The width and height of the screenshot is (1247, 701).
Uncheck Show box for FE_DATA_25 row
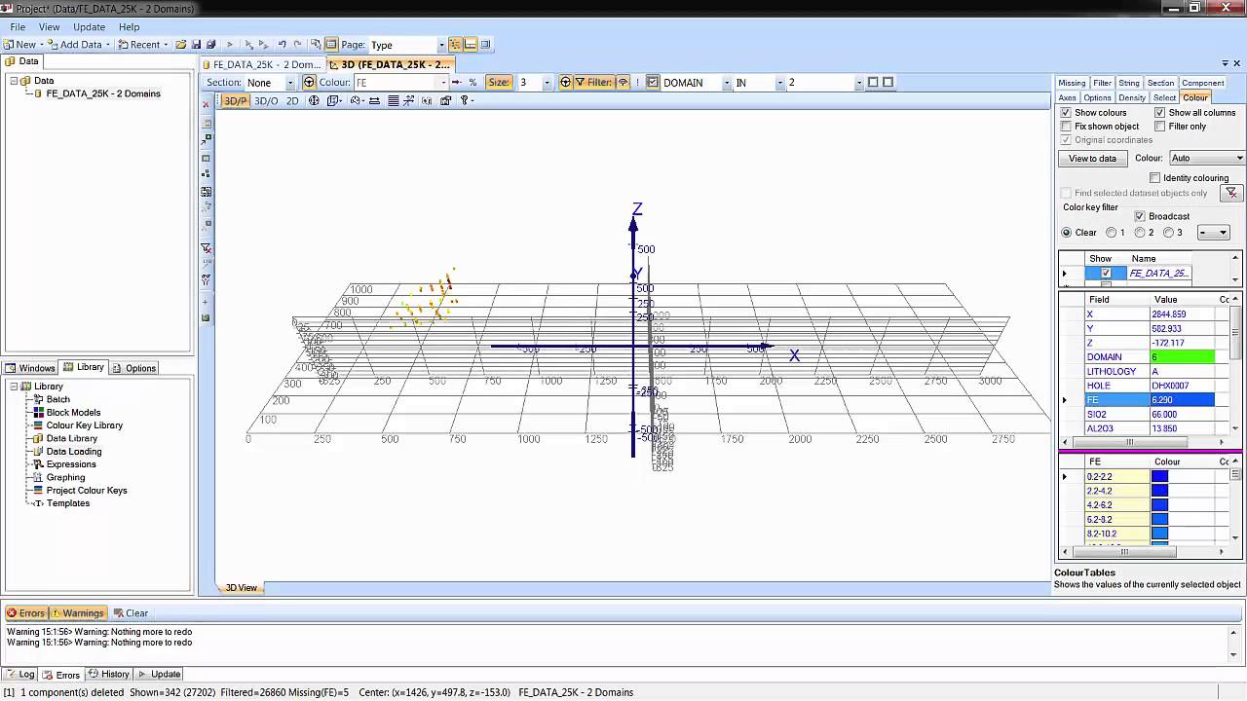pos(1106,274)
